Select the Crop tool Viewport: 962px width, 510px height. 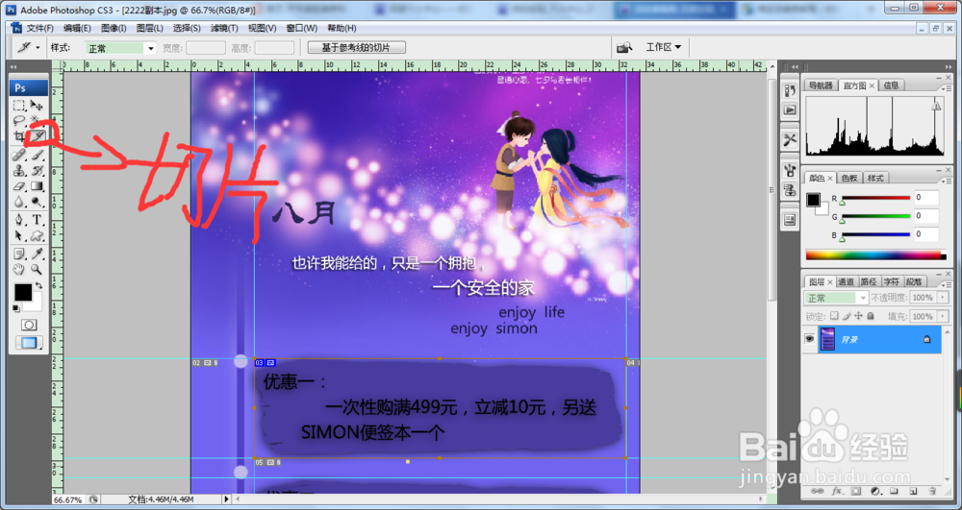tap(19, 136)
